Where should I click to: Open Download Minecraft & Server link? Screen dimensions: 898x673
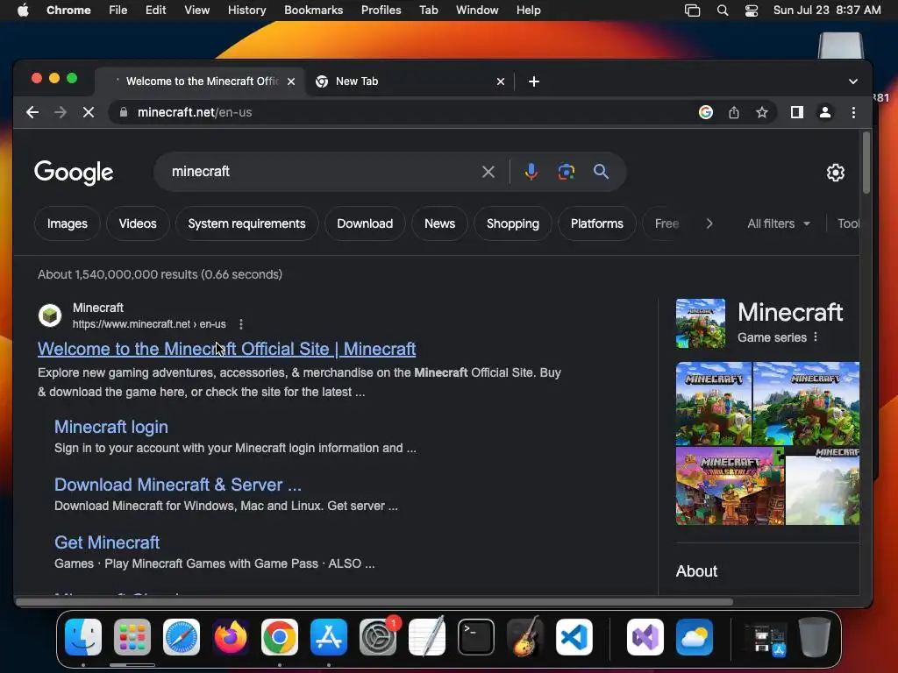177,485
